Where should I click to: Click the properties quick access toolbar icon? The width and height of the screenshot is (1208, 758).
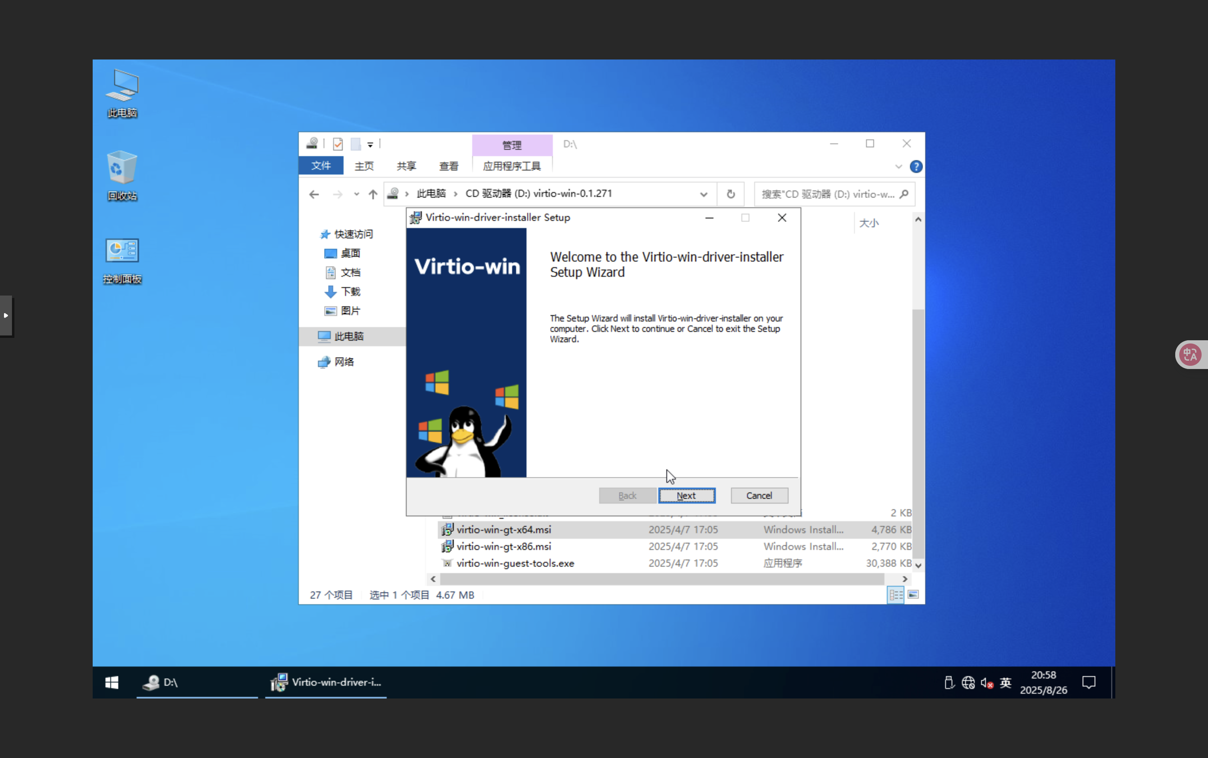(x=338, y=144)
